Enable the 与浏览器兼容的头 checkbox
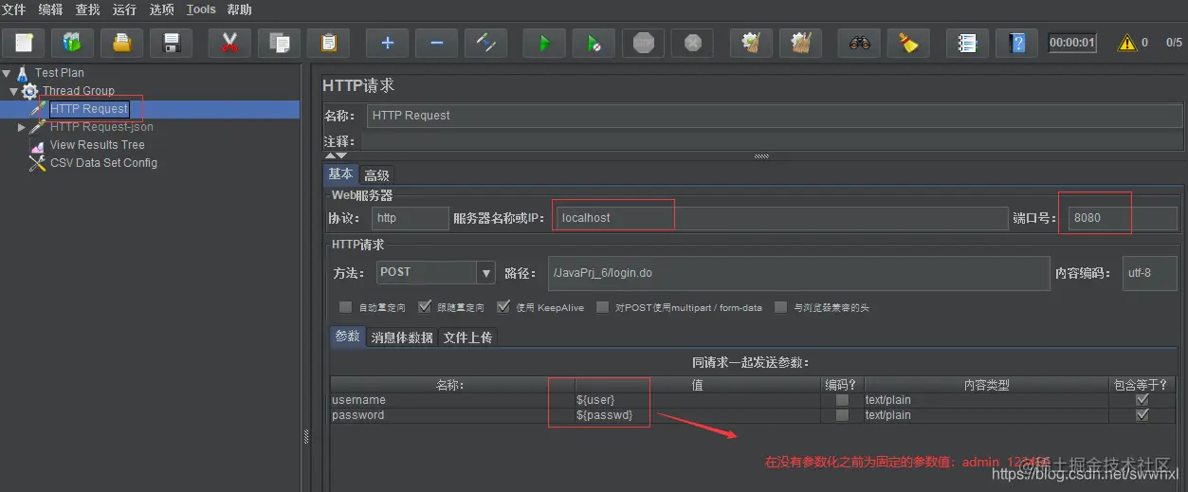This screenshot has height=492, width=1188. click(x=781, y=307)
